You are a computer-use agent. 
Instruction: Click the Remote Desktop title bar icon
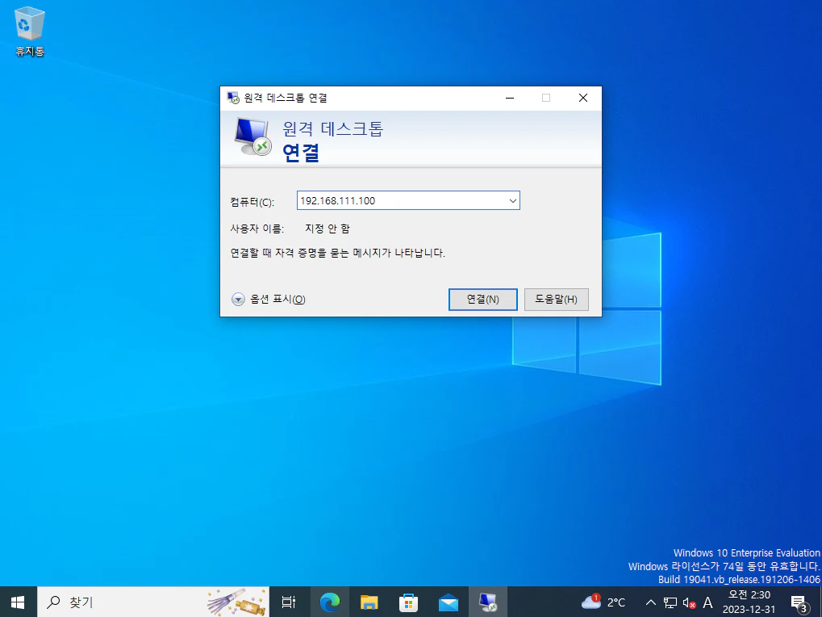233,98
